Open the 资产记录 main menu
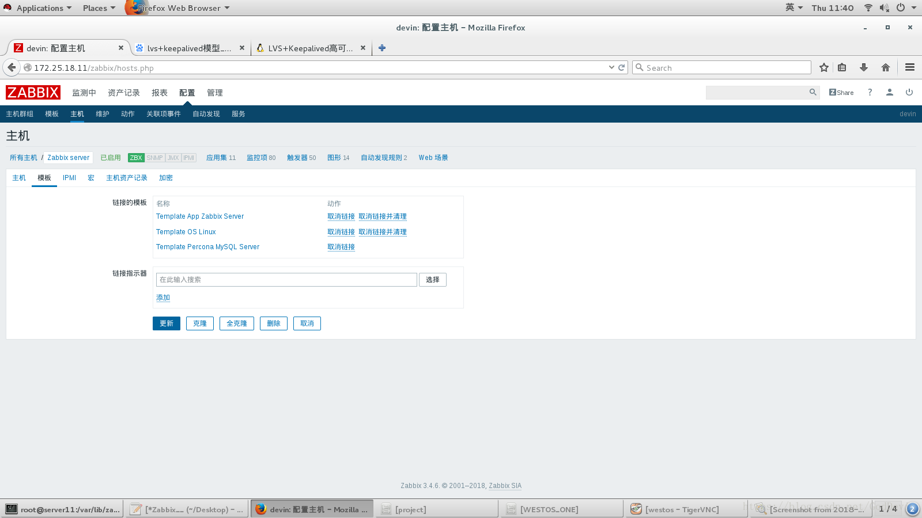Viewport: 922px width, 518px height. 124,93
